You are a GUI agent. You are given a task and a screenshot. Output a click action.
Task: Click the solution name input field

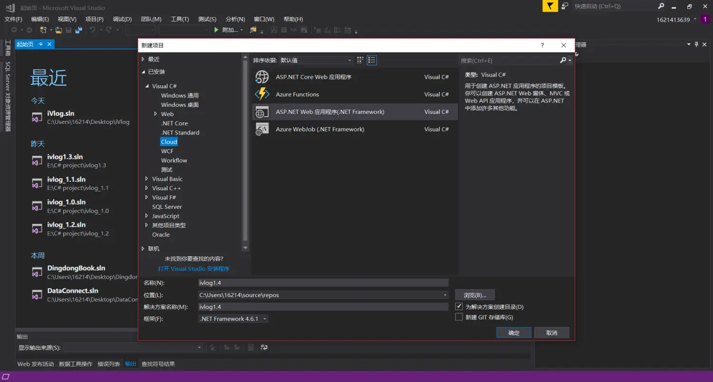click(323, 307)
